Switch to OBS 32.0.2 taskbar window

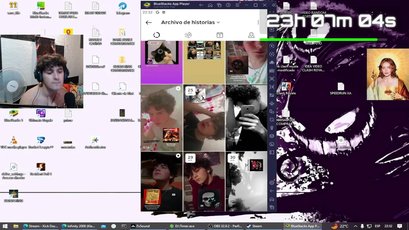click(x=225, y=226)
